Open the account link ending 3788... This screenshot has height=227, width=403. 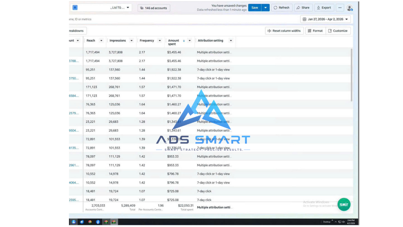[74, 61]
